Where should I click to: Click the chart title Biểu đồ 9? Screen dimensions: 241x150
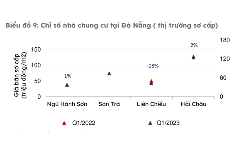tap(112, 25)
